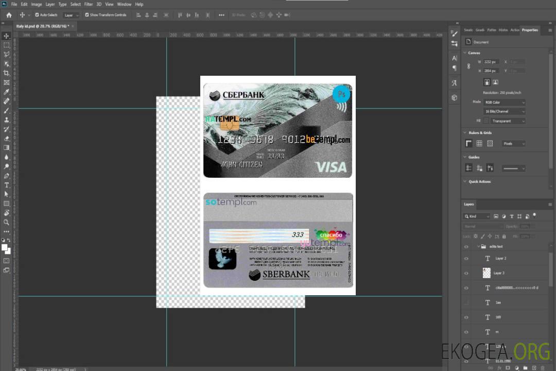This screenshot has height=371, width=556.
Task: Open the Brush Settings panel icon
Action: (455, 33)
